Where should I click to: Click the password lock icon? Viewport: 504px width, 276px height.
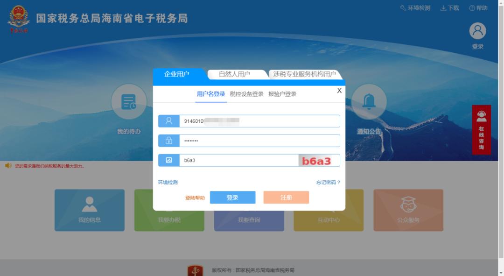click(169, 141)
